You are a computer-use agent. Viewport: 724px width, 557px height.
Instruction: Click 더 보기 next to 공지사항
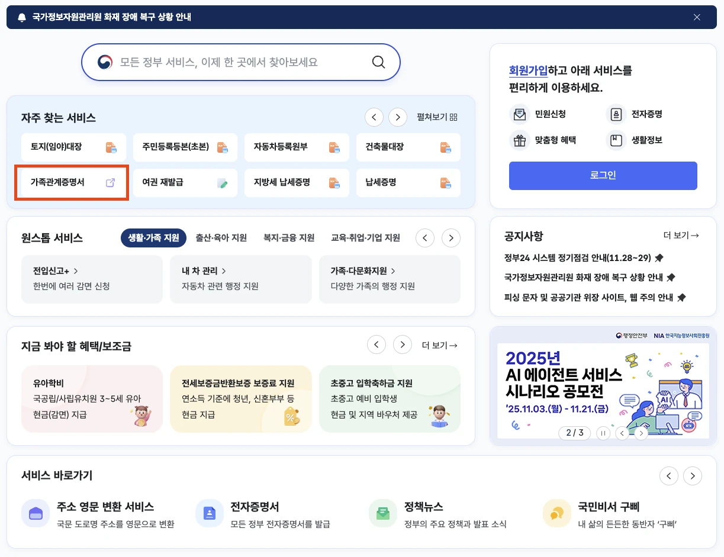tap(680, 235)
